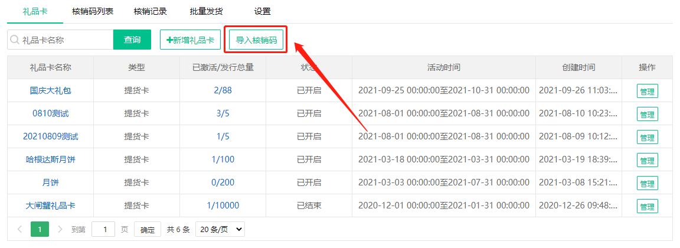Open the 核销记录 tab
The image size is (680, 248).
point(150,11)
